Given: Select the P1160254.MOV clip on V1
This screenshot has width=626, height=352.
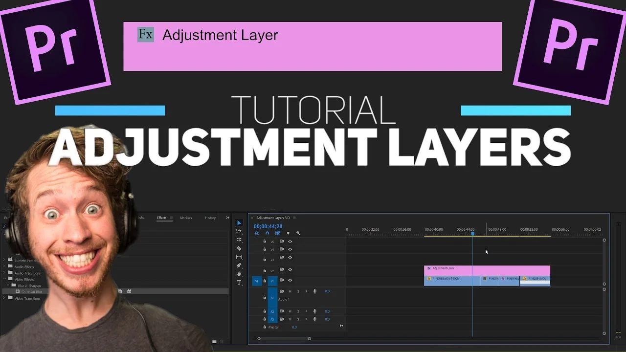Looking at the screenshot, I should tap(535, 281).
